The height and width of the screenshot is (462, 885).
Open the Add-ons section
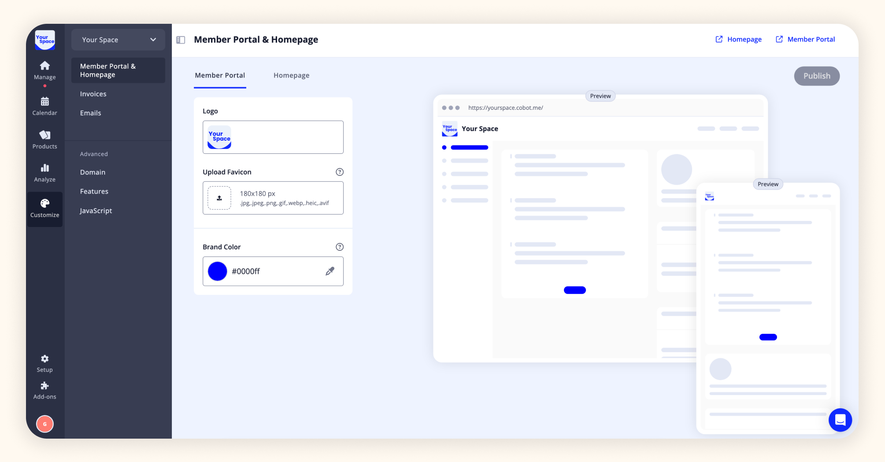[x=44, y=390]
